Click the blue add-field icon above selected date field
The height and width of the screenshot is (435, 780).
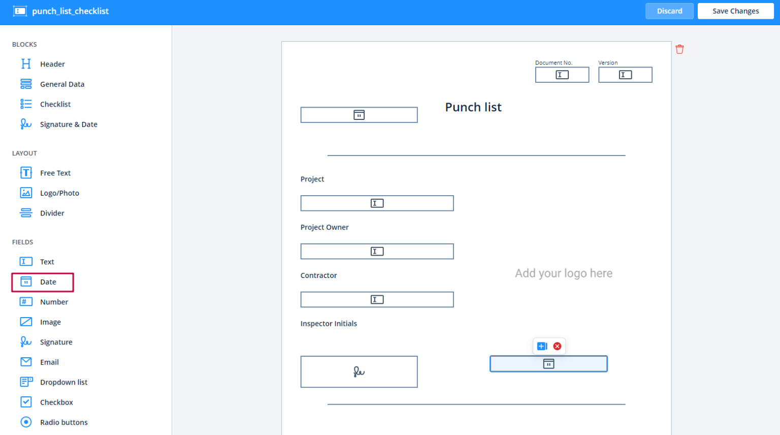pos(542,346)
